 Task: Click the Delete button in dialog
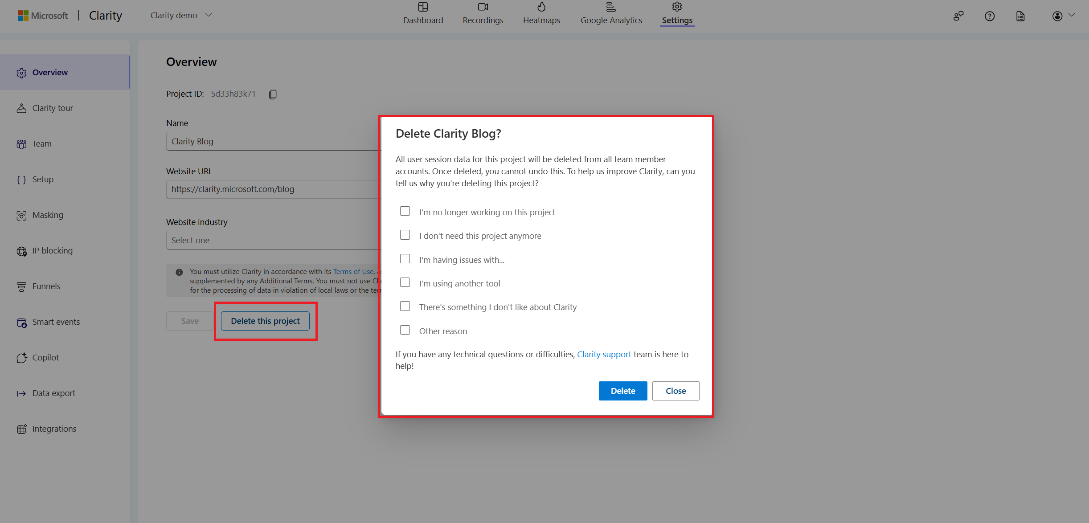click(622, 390)
